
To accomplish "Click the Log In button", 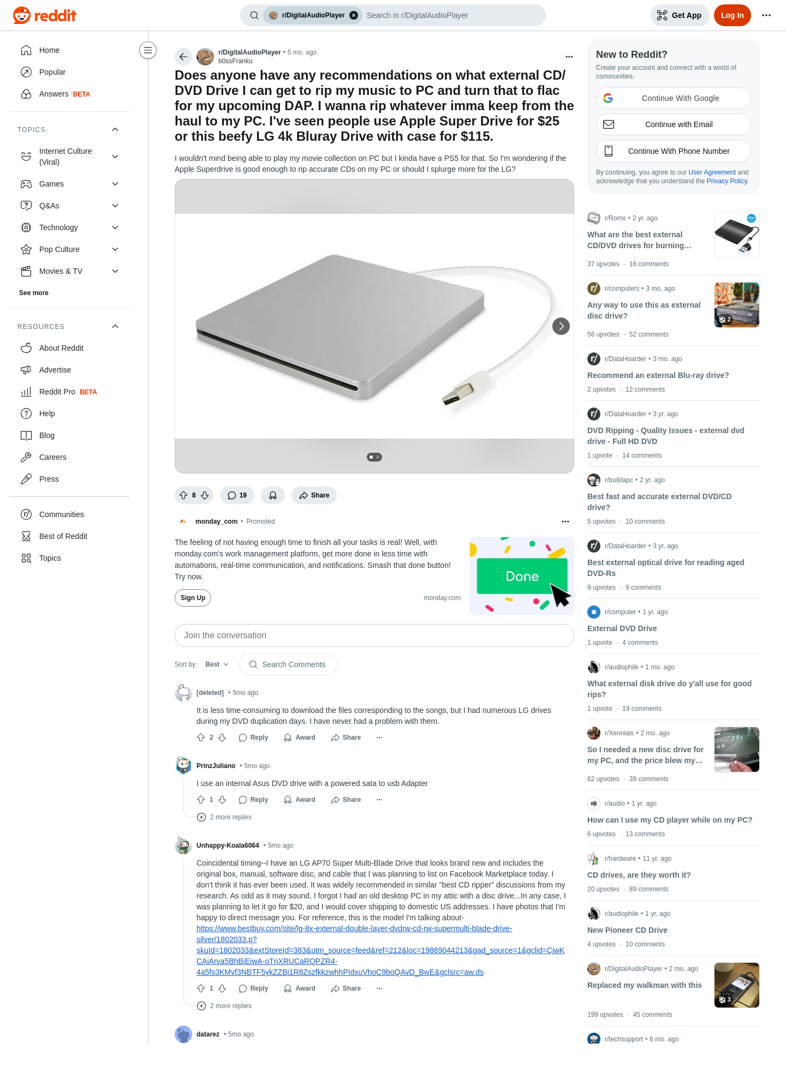I will 733,15.
